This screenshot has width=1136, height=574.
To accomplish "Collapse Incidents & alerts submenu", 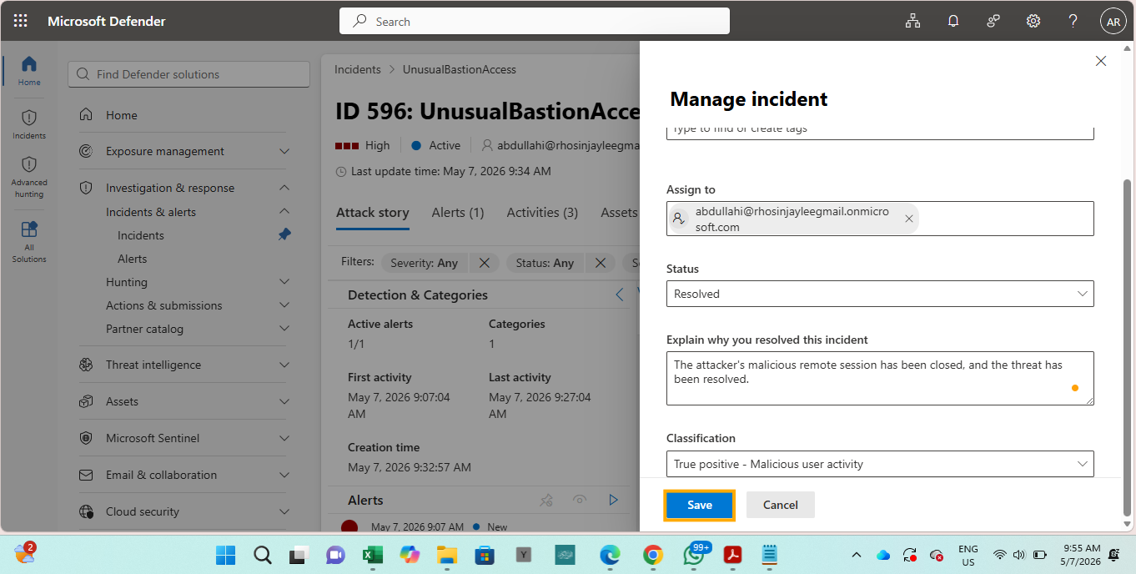I will click(x=284, y=212).
